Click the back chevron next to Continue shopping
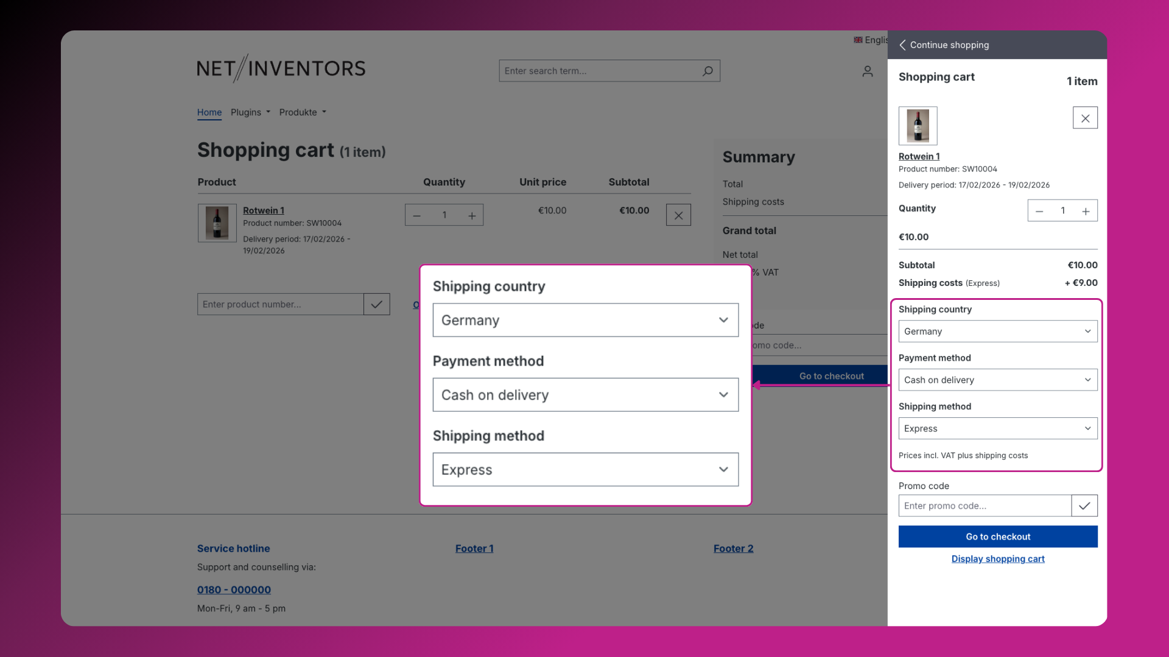The height and width of the screenshot is (657, 1169). click(x=903, y=44)
